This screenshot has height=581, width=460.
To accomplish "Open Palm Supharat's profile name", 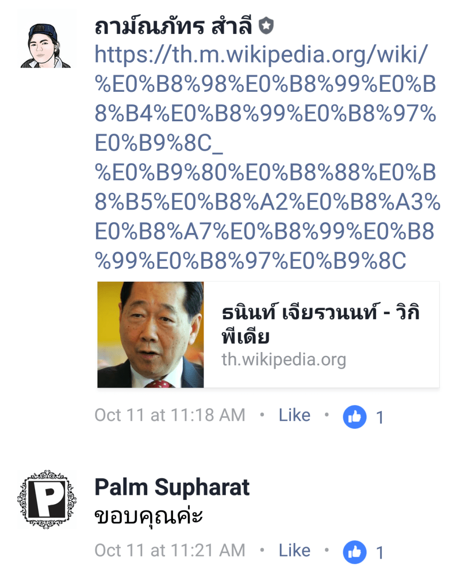I will (x=172, y=487).
